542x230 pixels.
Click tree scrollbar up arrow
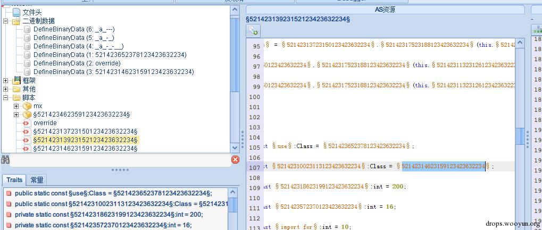[235, 10]
